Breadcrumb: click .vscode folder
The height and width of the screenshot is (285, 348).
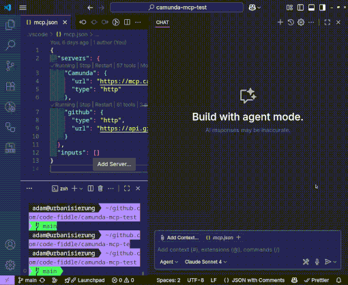point(38,34)
